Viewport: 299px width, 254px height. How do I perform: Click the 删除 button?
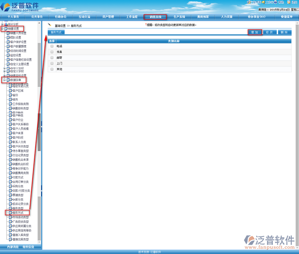point(283,32)
